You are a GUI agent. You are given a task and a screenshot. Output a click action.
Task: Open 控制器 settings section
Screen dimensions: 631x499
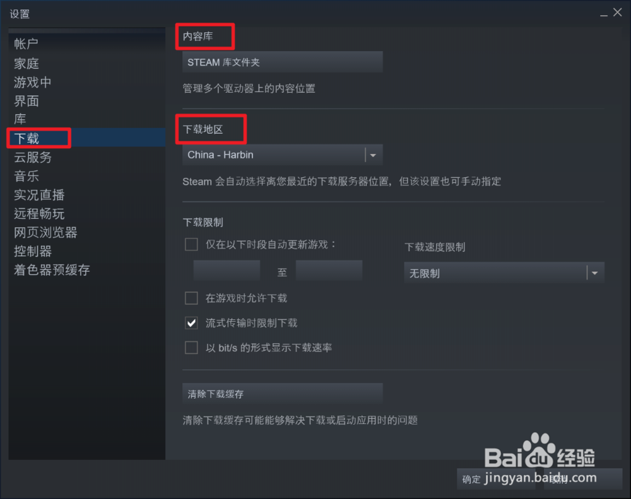coord(33,251)
